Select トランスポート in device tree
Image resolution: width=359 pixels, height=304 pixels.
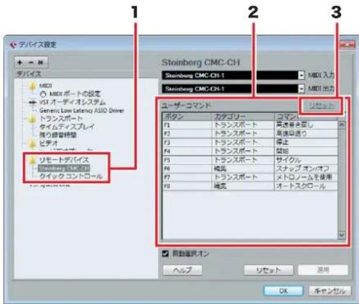(61, 119)
